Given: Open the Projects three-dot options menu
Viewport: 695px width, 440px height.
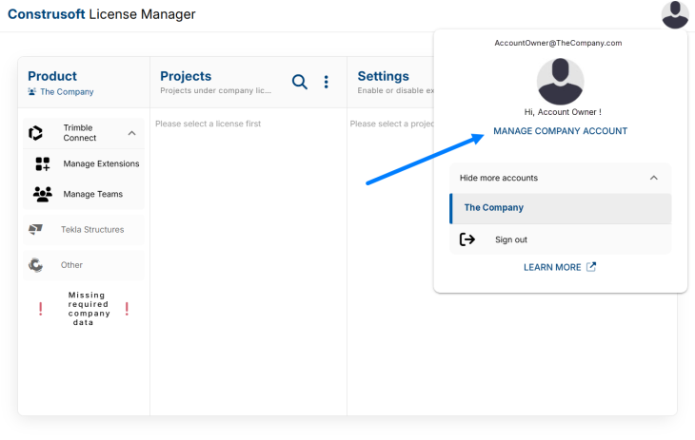Looking at the screenshot, I should click(x=326, y=83).
